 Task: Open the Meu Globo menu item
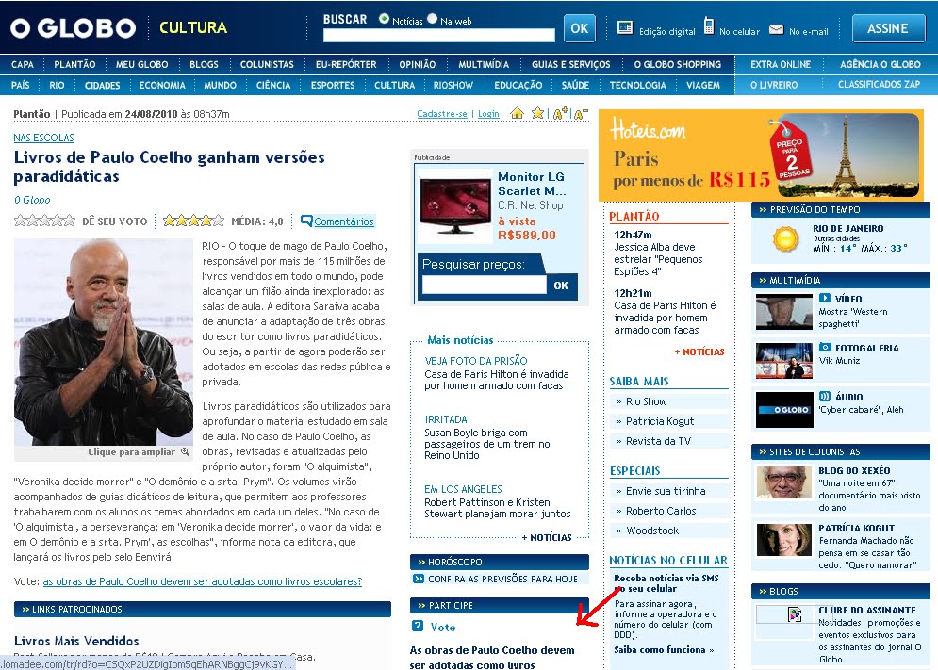[x=141, y=65]
